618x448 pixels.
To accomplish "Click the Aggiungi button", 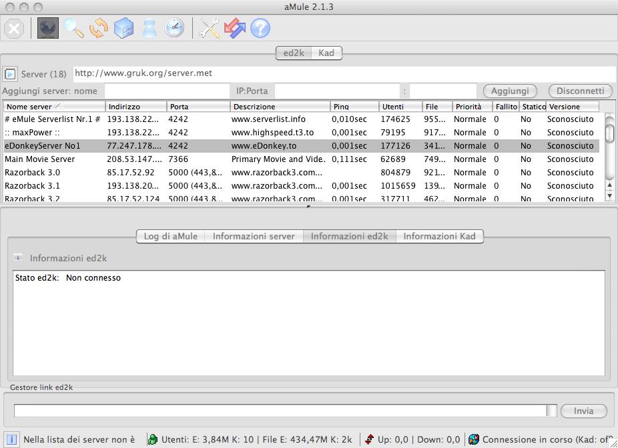I will 510,91.
